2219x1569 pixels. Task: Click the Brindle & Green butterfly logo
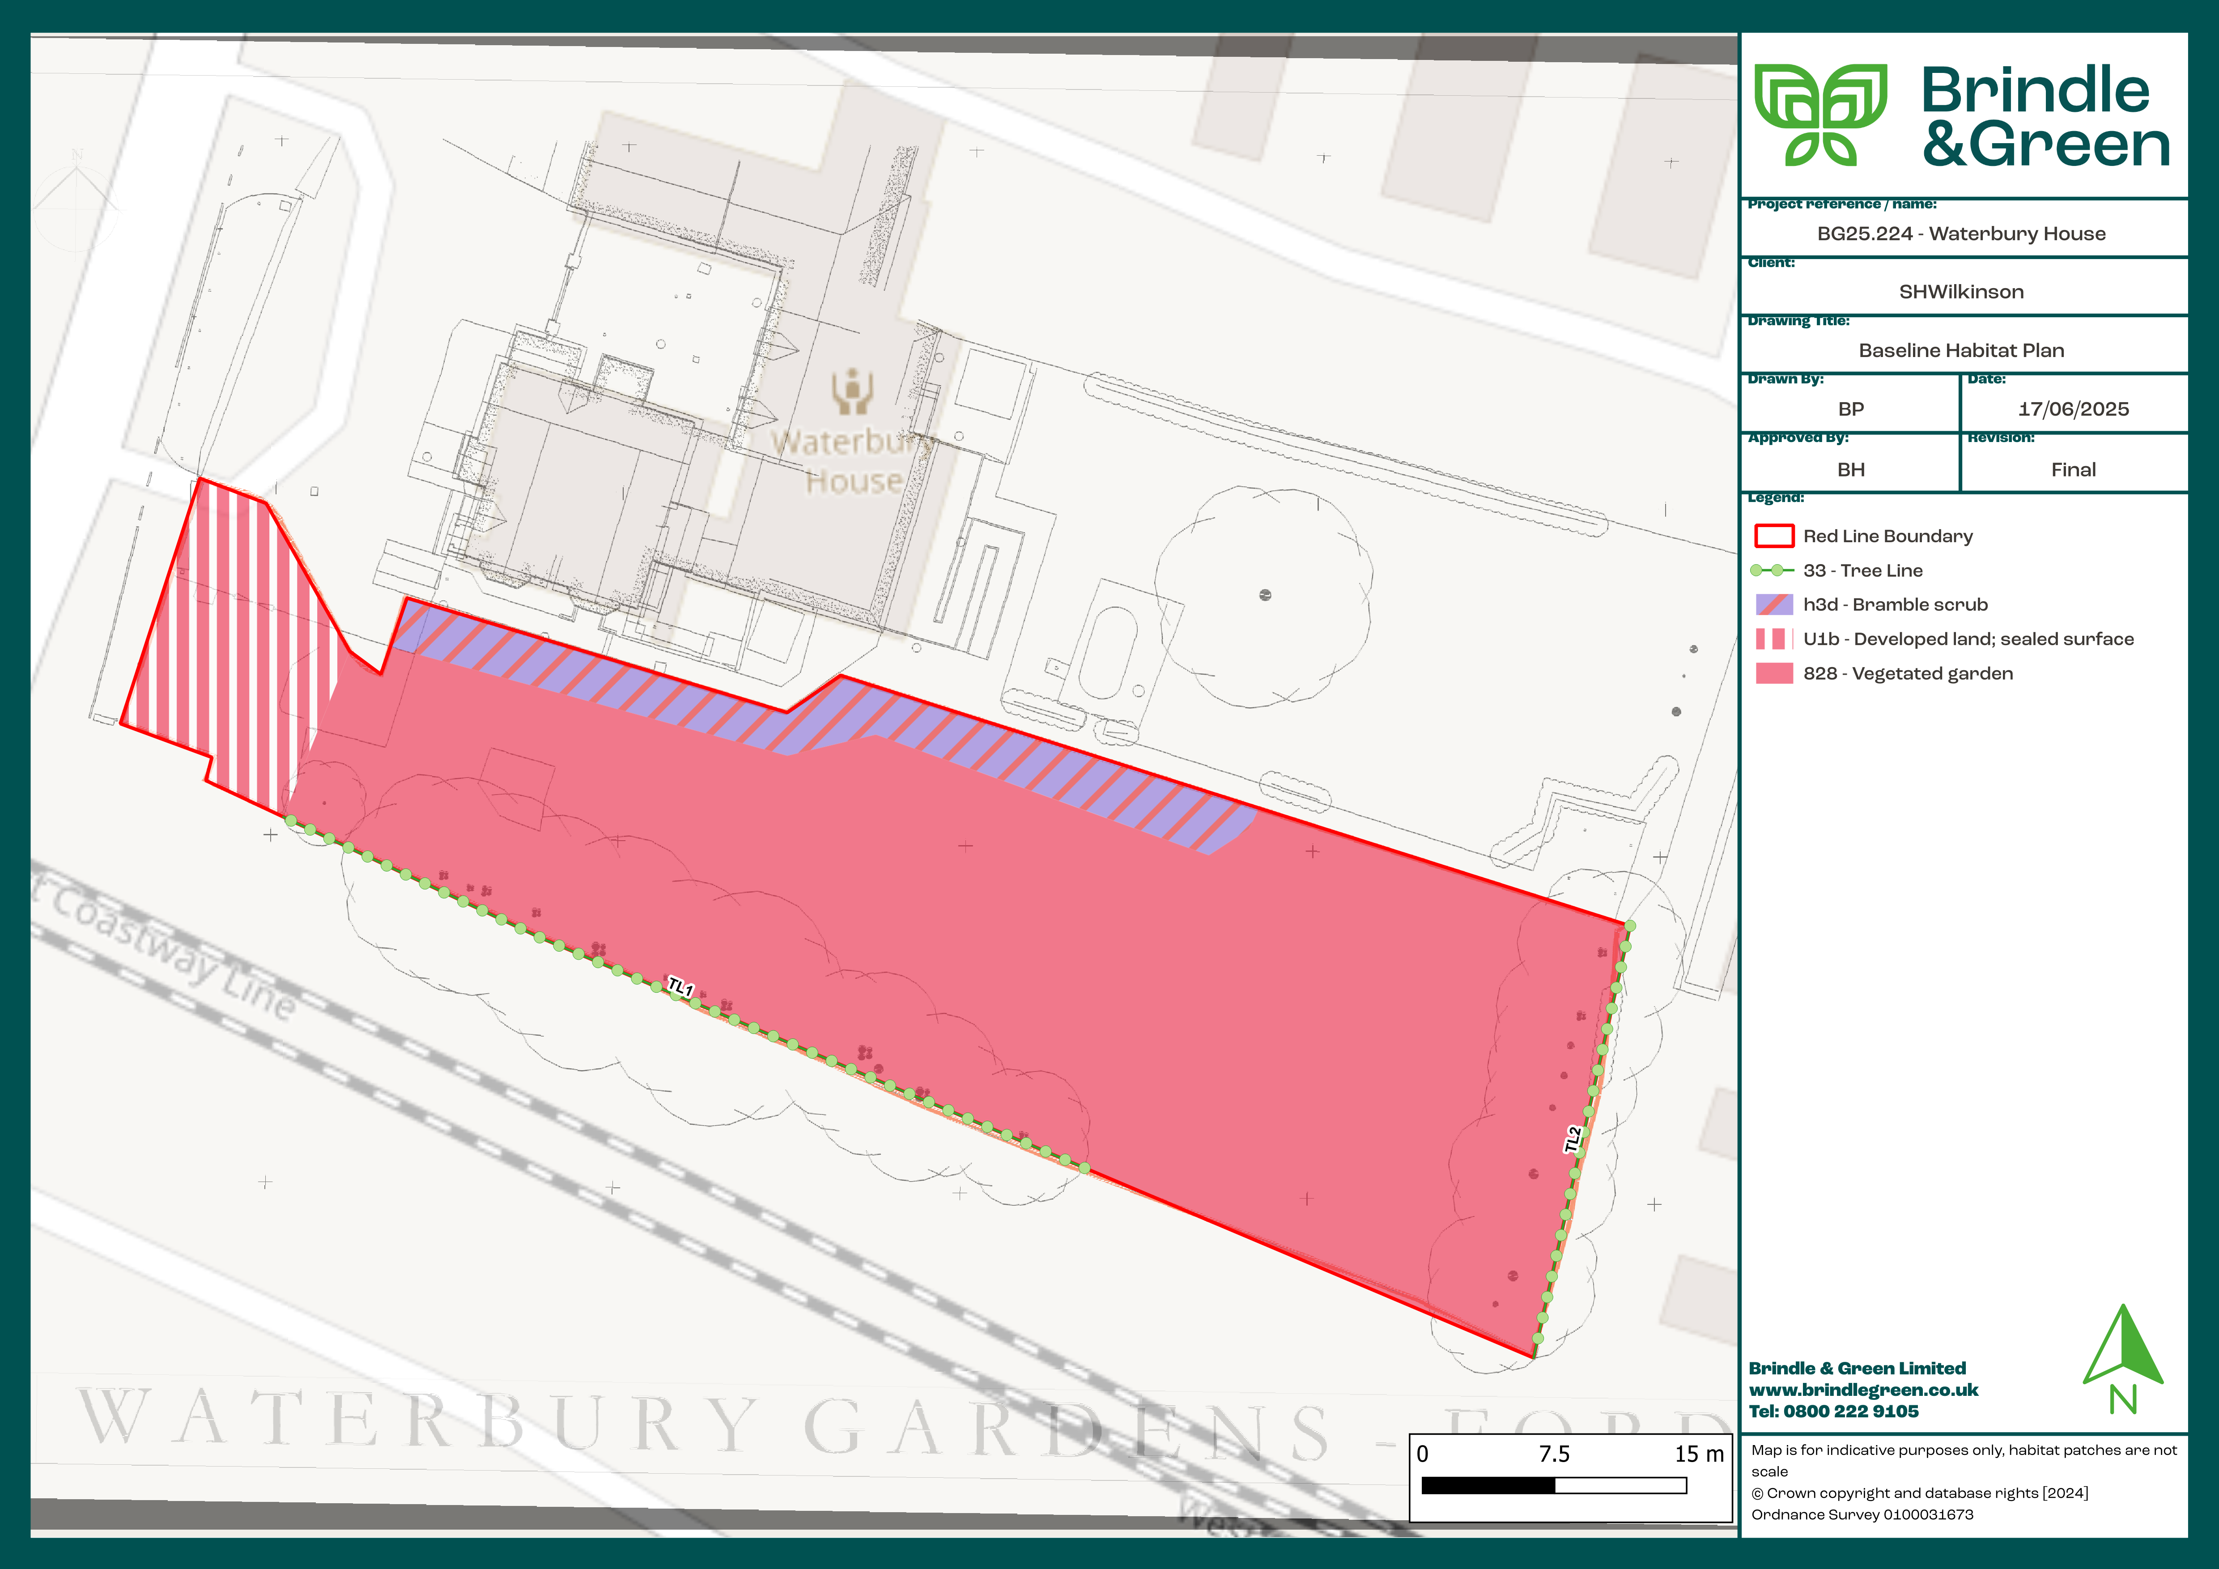[x=1821, y=114]
